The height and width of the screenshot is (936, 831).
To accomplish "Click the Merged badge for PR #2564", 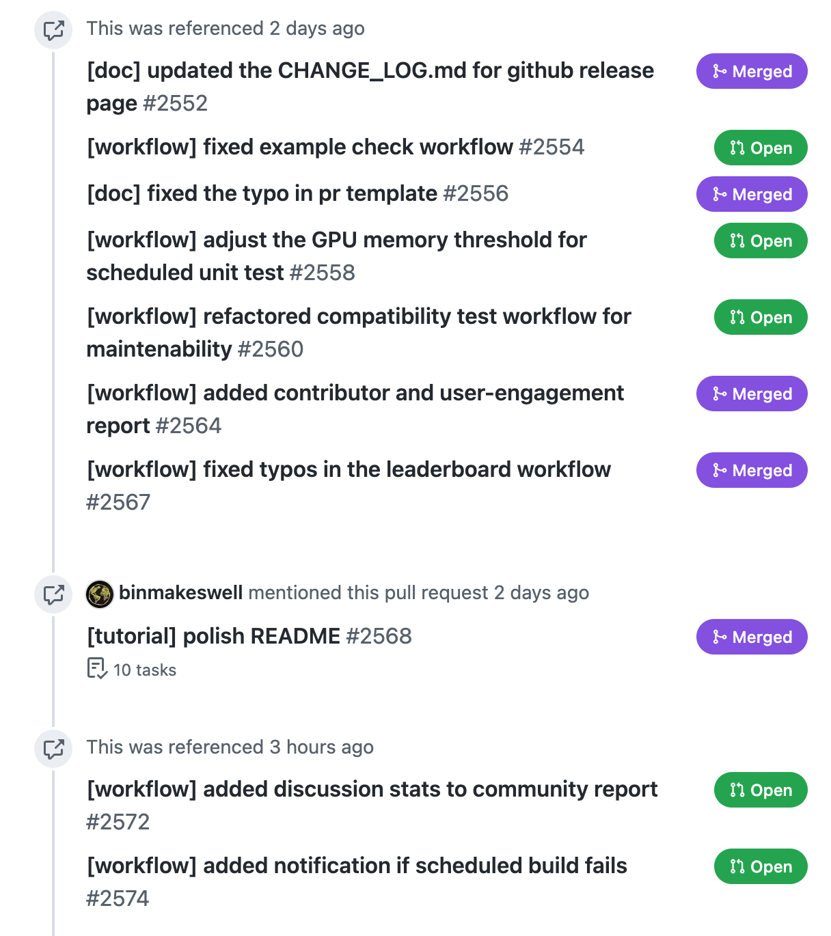I will tap(751, 394).
